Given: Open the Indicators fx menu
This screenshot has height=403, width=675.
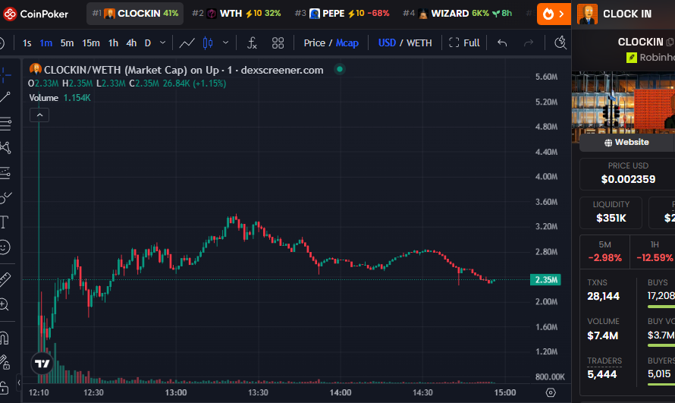Looking at the screenshot, I should 252,43.
